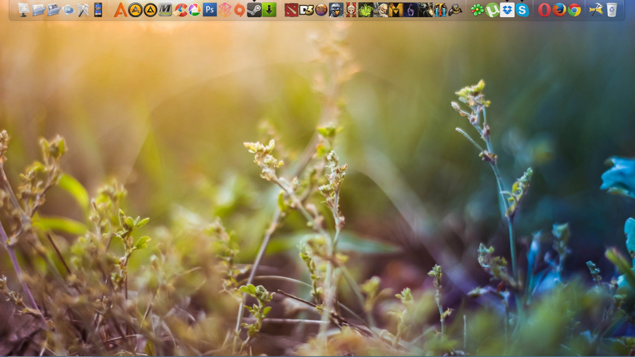635x357 pixels.
Task: Open Dropbox from the dock
Action: pyautogui.click(x=507, y=10)
